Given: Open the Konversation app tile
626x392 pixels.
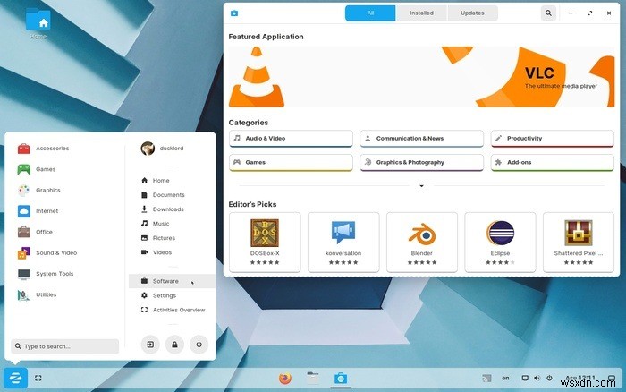Looking at the screenshot, I should (343, 243).
